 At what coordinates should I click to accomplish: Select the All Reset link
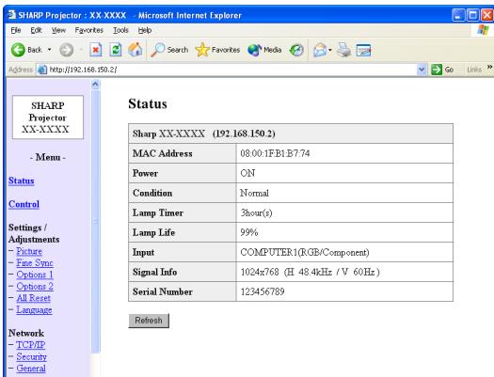point(33,298)
